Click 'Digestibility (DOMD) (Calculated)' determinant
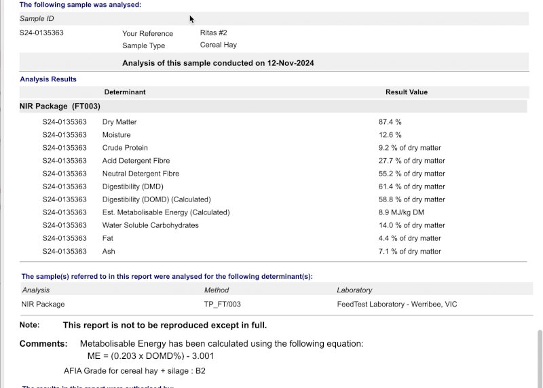The width and height of the screenshot is (543, 388). pos(157,199)
